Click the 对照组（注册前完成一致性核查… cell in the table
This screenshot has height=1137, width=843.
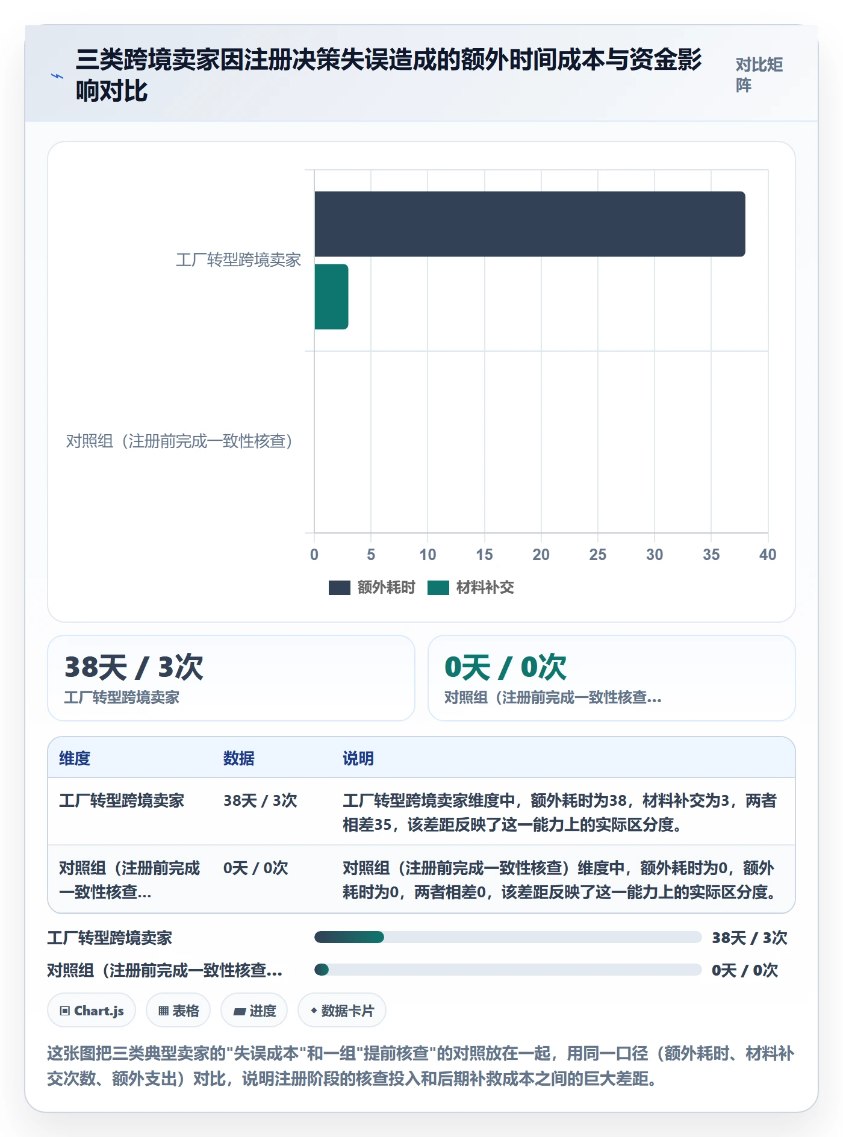click(x=129, y=880)
